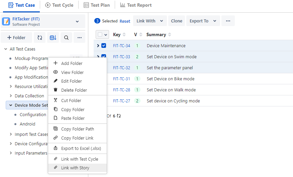Select the App Modification folder
This screenshot has height=177, width=293.
coord(31,77)
